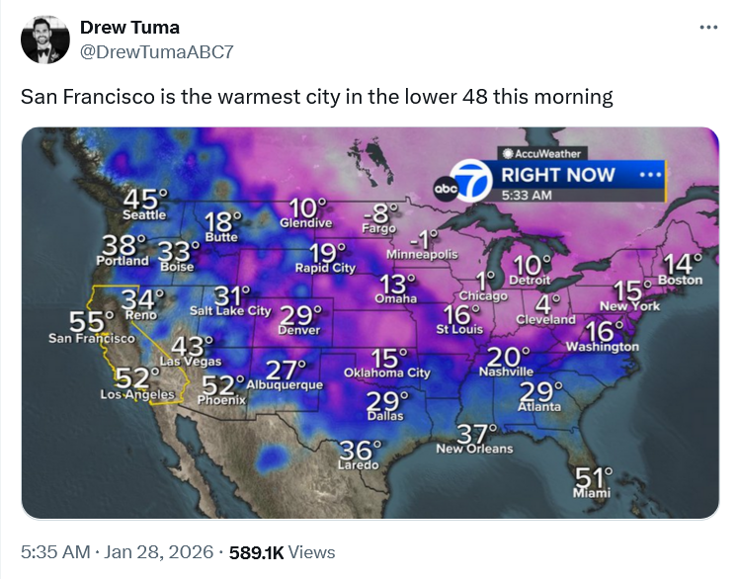The width and height of the screenshot is (739, 579).
Task: Click the New Orleans 37° temperature label
Action: [x=476, y=437]
